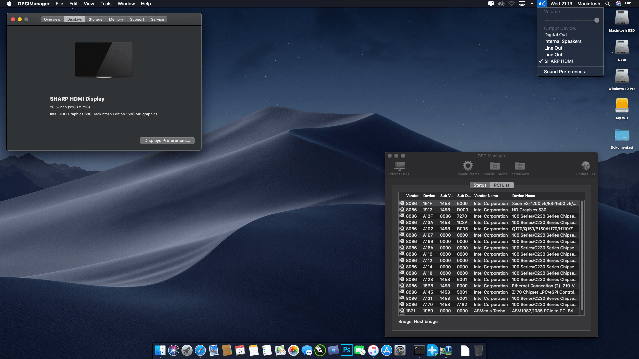639x359 pixels.
Task: Open the Windows 10 Pro desktop drive
Action: pos(622,76)
